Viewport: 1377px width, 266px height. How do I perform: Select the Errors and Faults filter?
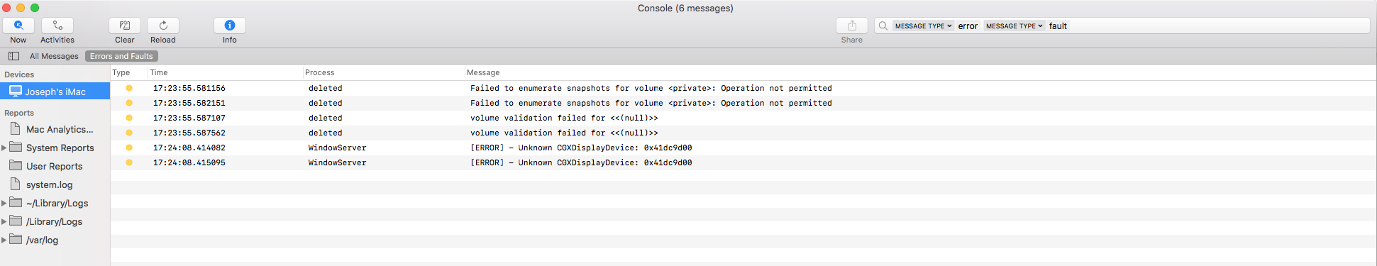(x=121, y=56)
